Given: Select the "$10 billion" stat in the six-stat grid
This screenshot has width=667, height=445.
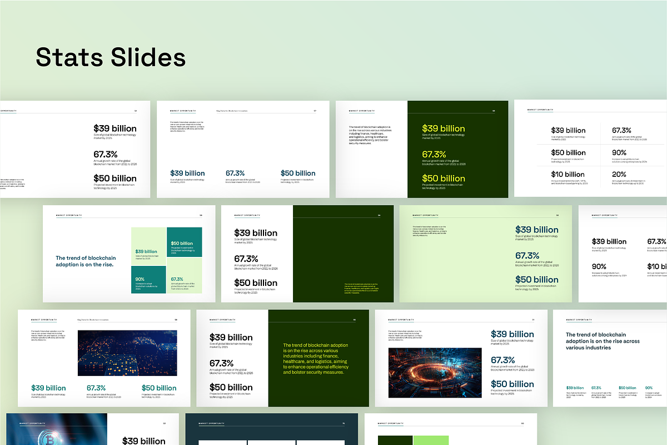Looking at the screenshot, I should pyautogui.click(x=568, y=174).
